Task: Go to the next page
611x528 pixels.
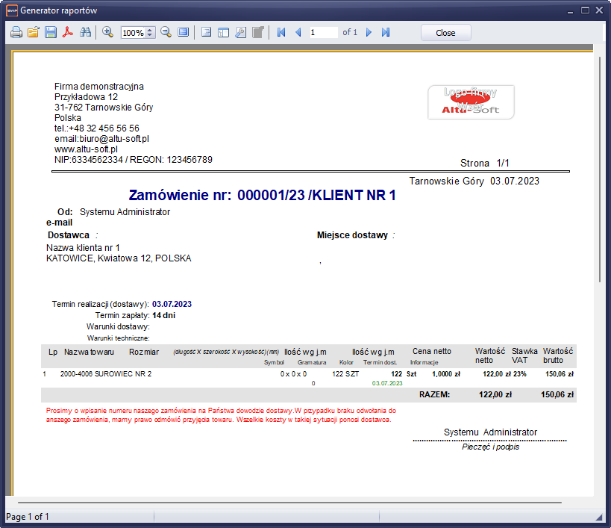Action: (x=369, y=33)
